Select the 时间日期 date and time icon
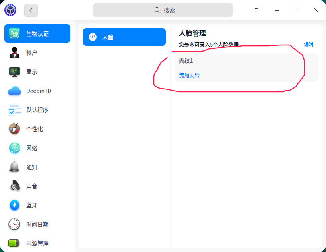326x252 pixels. pos(14,224)
